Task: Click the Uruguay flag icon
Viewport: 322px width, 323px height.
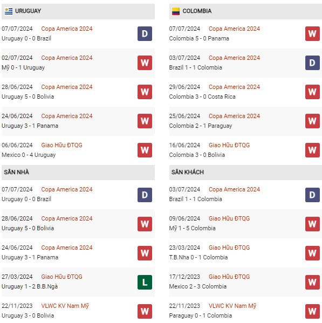Action: [x=9, y=11]
